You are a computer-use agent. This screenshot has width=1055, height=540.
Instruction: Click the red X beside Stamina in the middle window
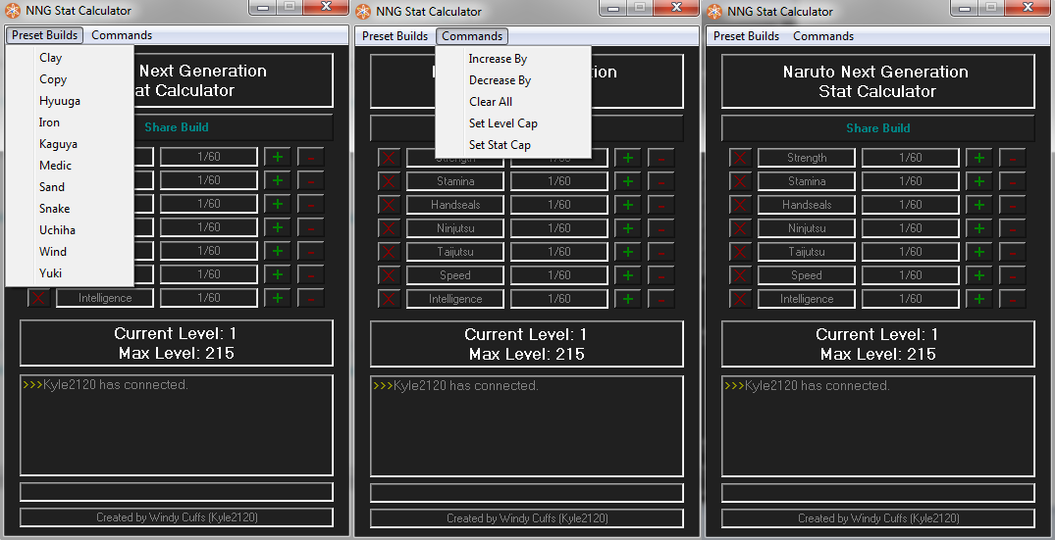coord(389,181)
